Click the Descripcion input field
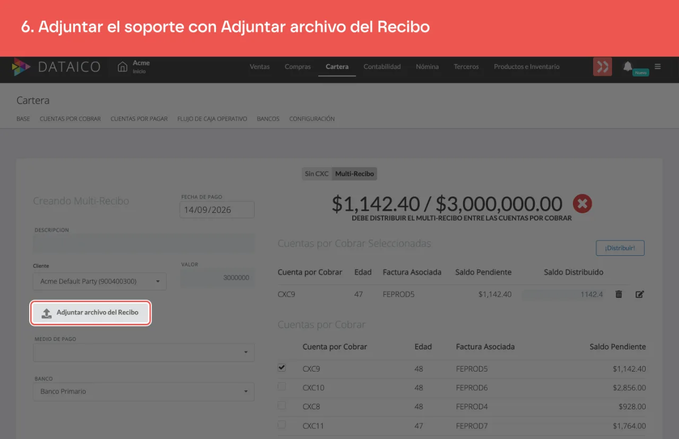This screenshot has width=679, height=439. 144,243
